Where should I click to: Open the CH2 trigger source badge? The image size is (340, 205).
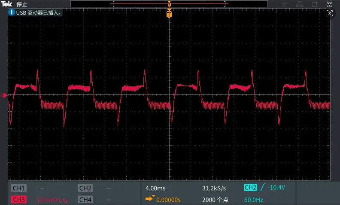click(x=250, y=187)
